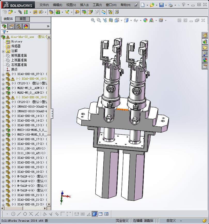The width and height of the screenshot is (209, 224).
Task: Toggle the intersection snap icon
Action: [x=31, y=214]
